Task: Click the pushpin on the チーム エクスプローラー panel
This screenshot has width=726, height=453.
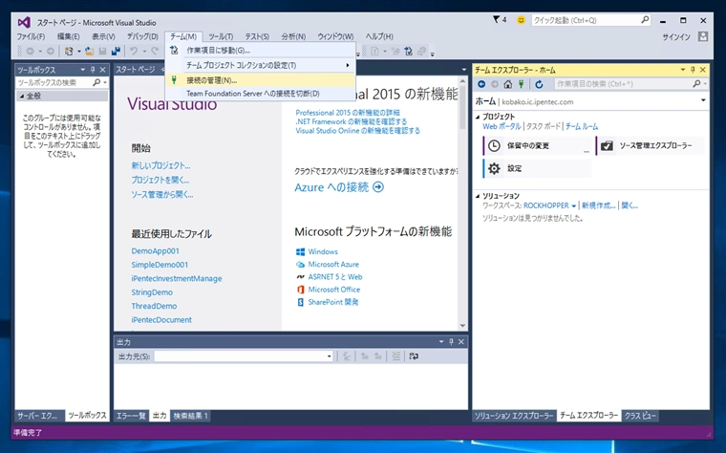Action: (x=693, y=70)
